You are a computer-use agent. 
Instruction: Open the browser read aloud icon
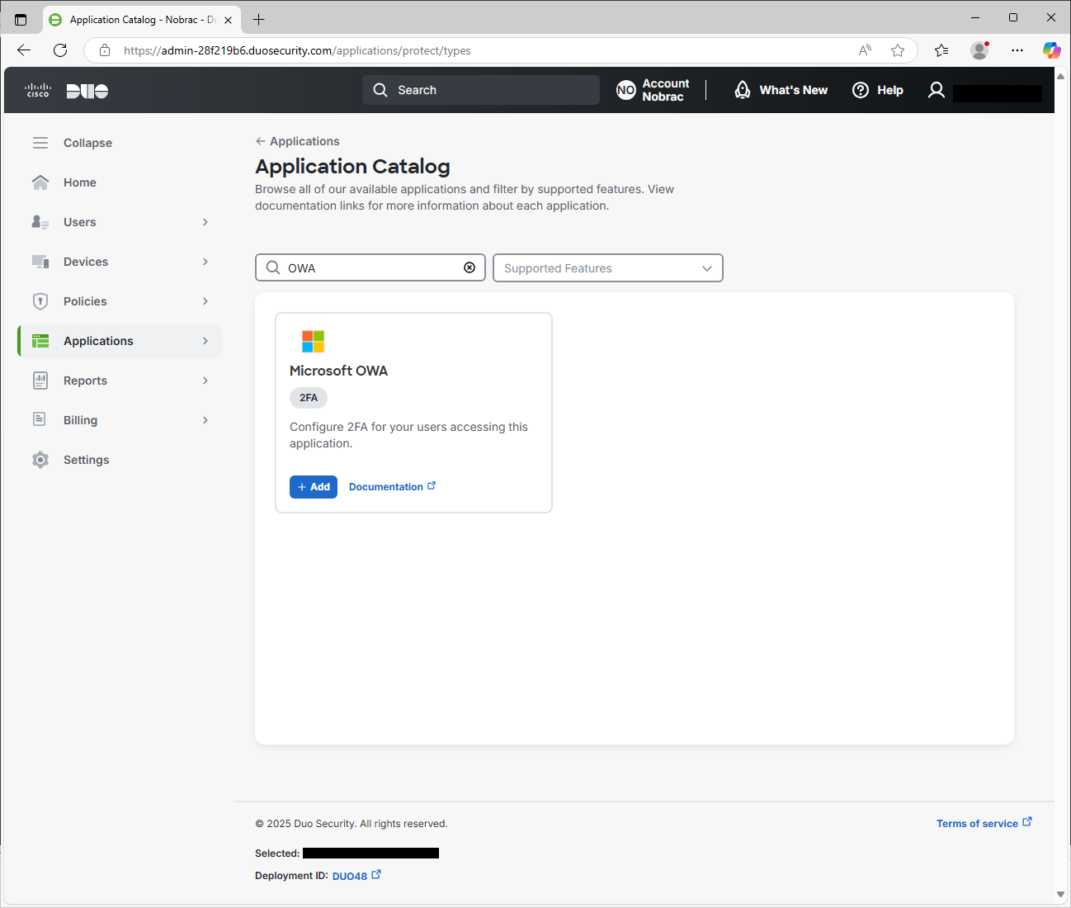click(x=865, y=50)
